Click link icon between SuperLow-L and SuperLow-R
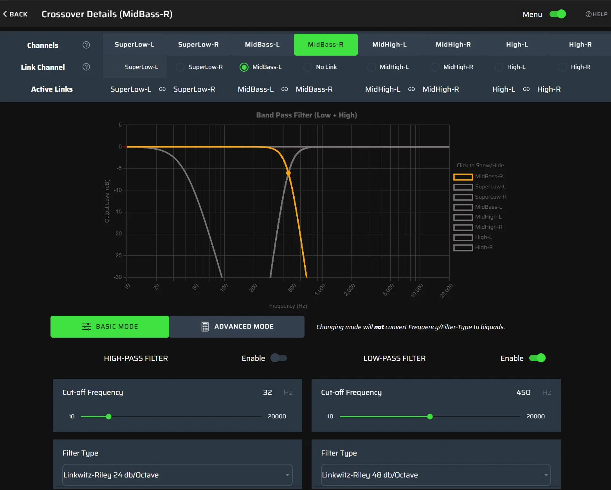 point(162,89)
